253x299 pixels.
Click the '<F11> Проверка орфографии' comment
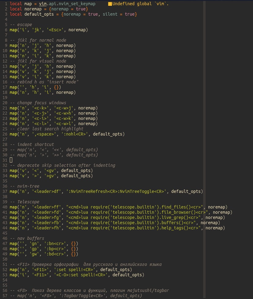click(x=86, y=264)
